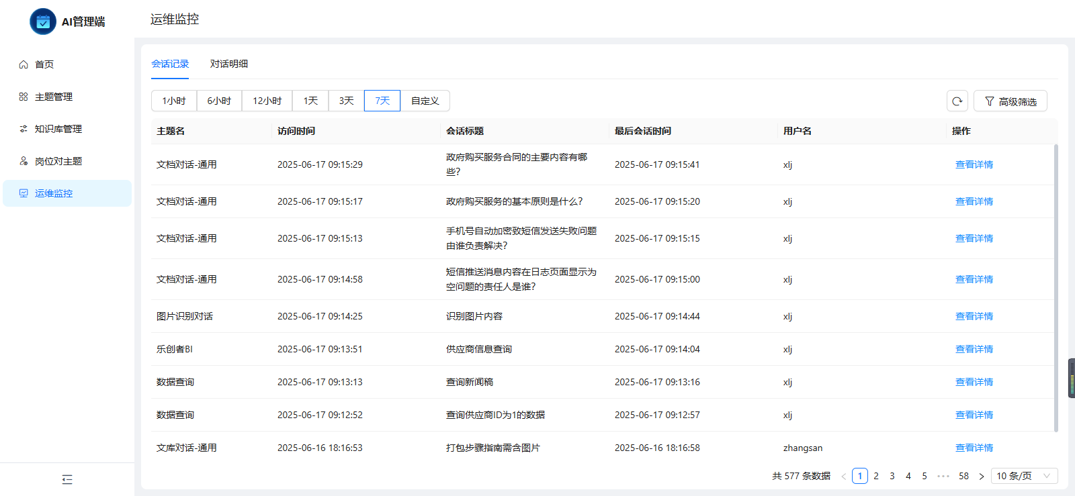Open 高级筛选 advanced filter
This screenshot has height=496, width=1075.
pos(1010,101)
